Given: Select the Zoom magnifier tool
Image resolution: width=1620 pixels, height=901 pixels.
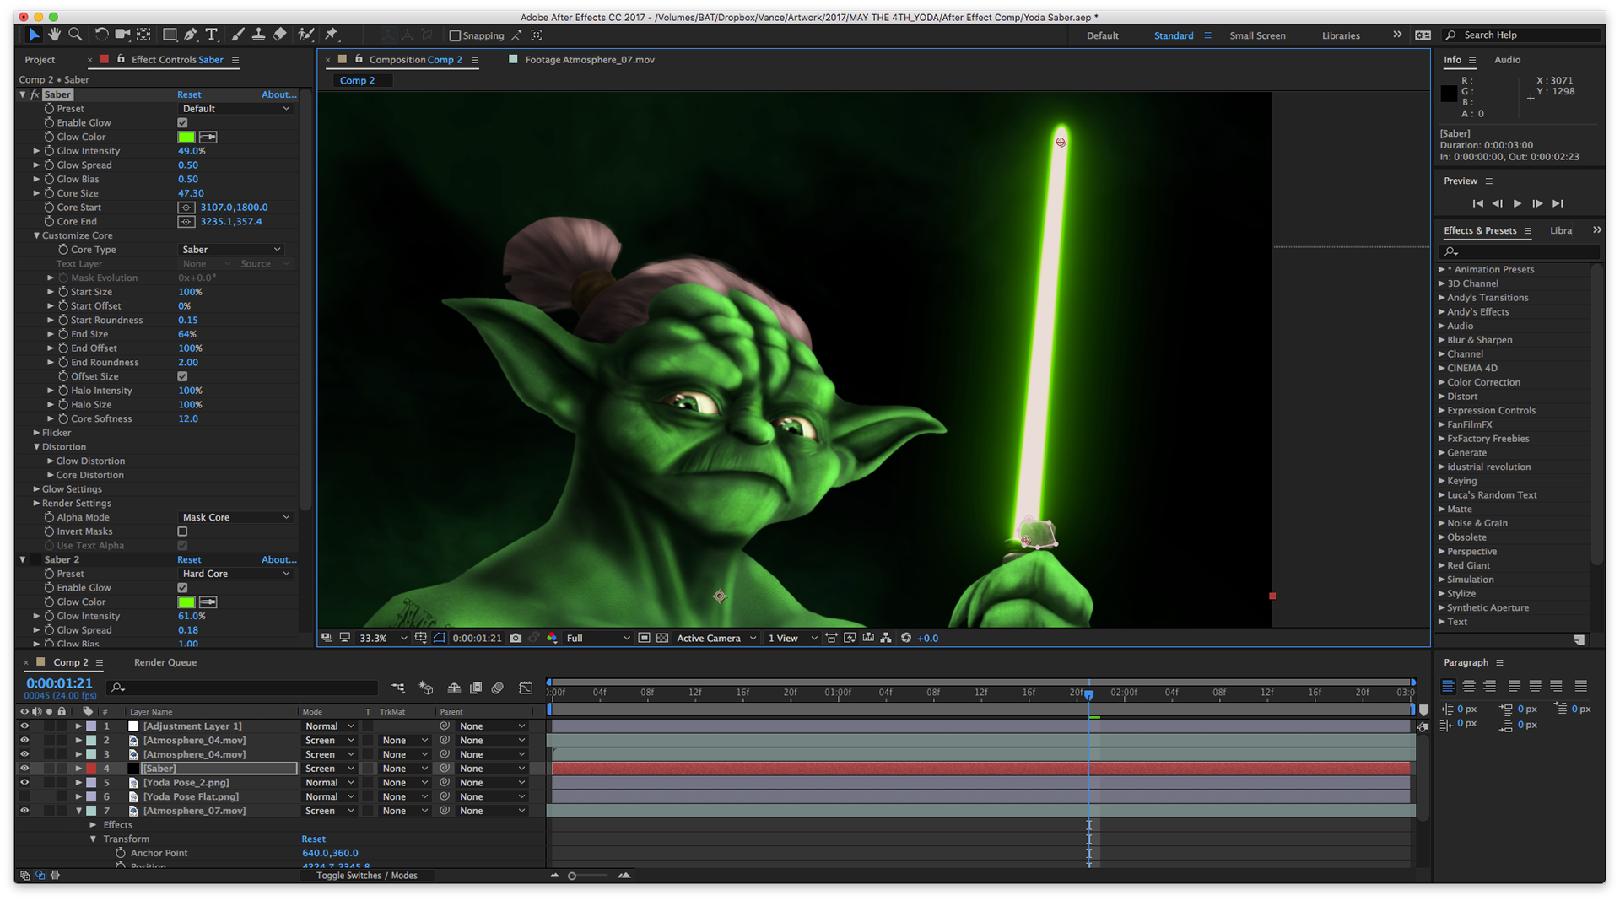Looking at the screenshot, I should click(76, 35).
